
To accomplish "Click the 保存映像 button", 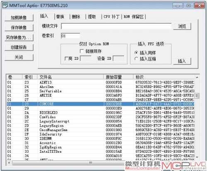I will pyautogui.click(x=19, y=27).
